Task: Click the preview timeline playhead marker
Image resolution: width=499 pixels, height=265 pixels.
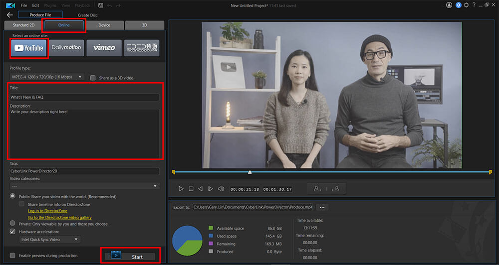Action: pos(249,172)
